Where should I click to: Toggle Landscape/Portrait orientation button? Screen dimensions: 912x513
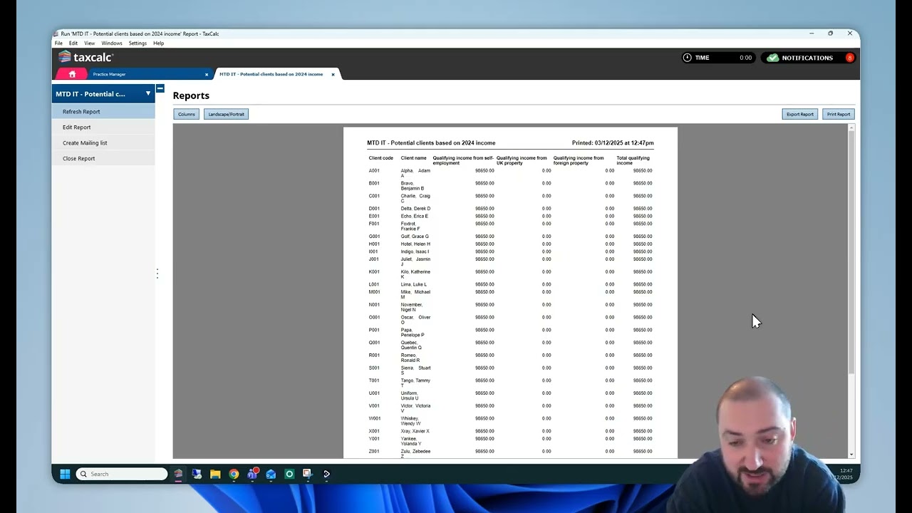pyautogui.click(x=226, y=114)
